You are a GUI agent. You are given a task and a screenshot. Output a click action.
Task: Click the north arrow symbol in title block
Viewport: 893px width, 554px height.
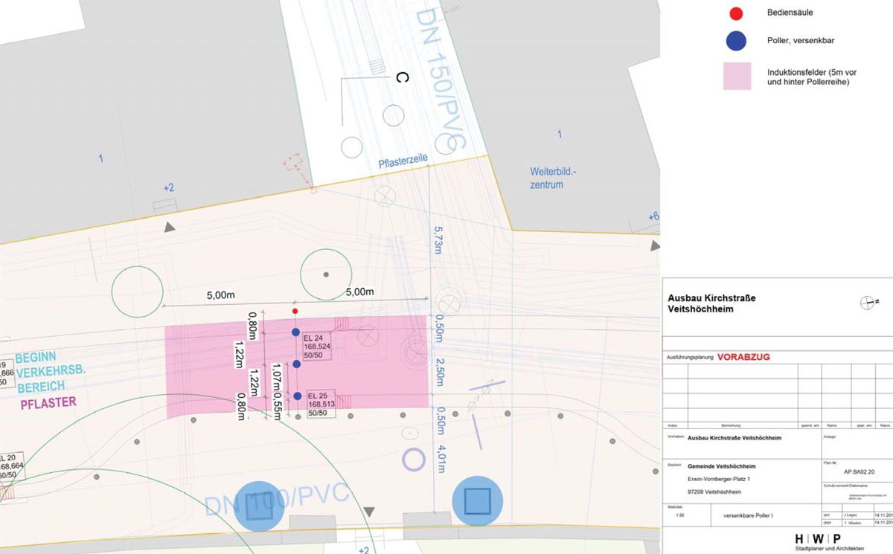(x=868, y=302)
